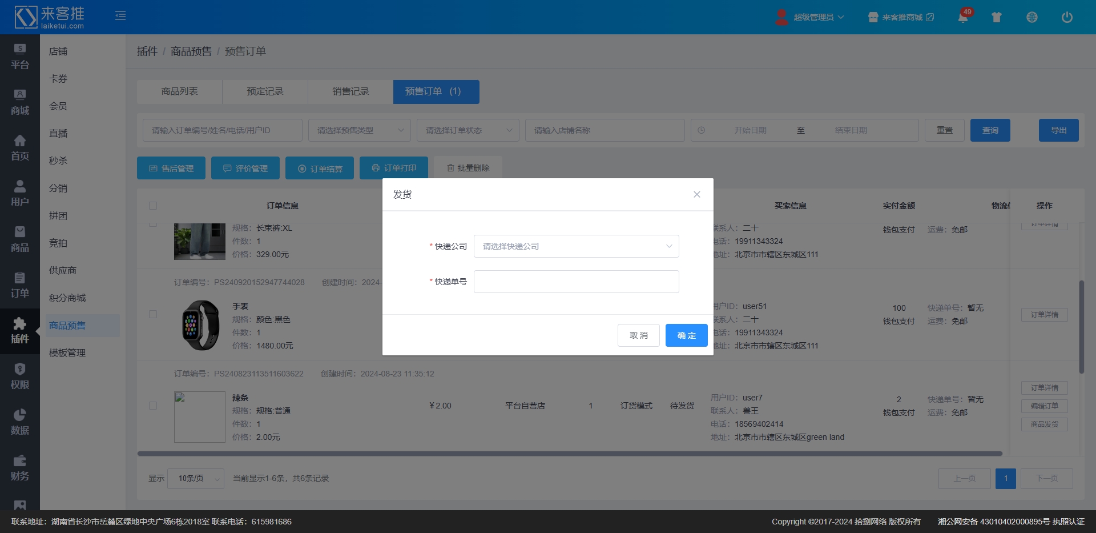Close the 发货 dialog with X
Viewport: 1096px width, 533px height.
[x=696, y=194]
